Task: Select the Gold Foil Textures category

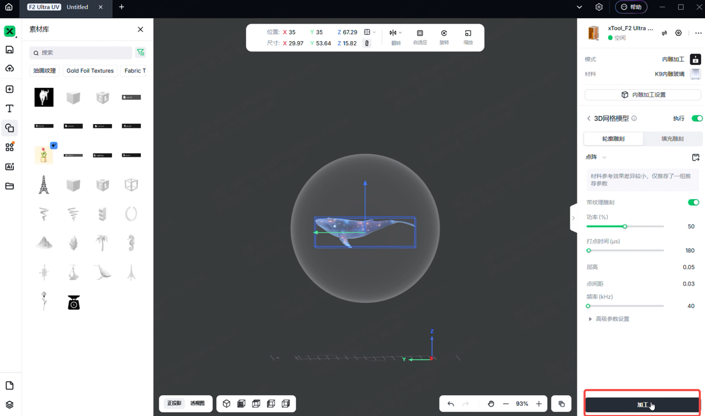Action: click(x=90, y=71)
